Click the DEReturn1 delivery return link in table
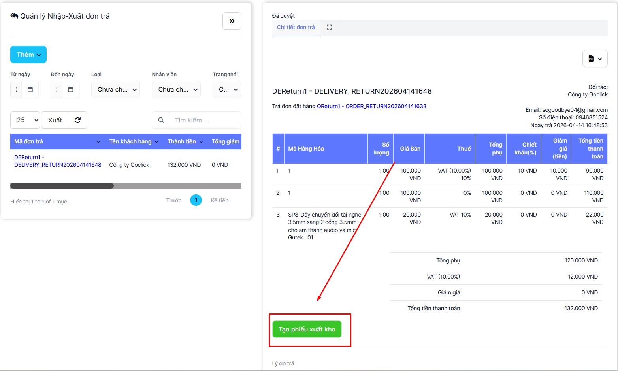618x371 pixels. coord(58,161)
